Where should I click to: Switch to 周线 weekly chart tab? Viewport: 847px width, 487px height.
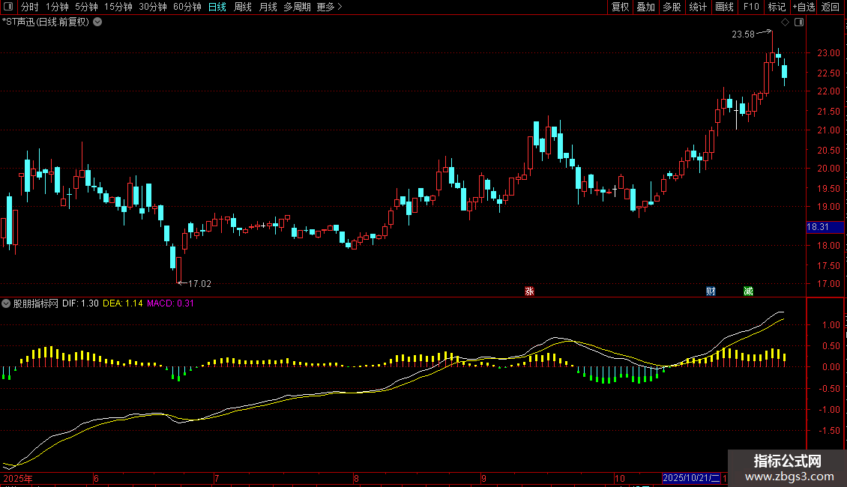243,7
